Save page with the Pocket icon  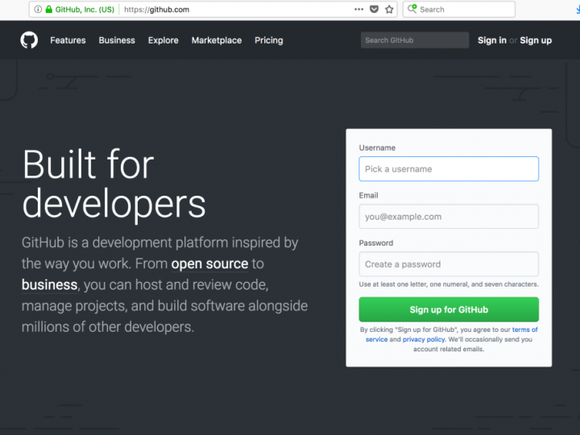click(x=374, y=9)
